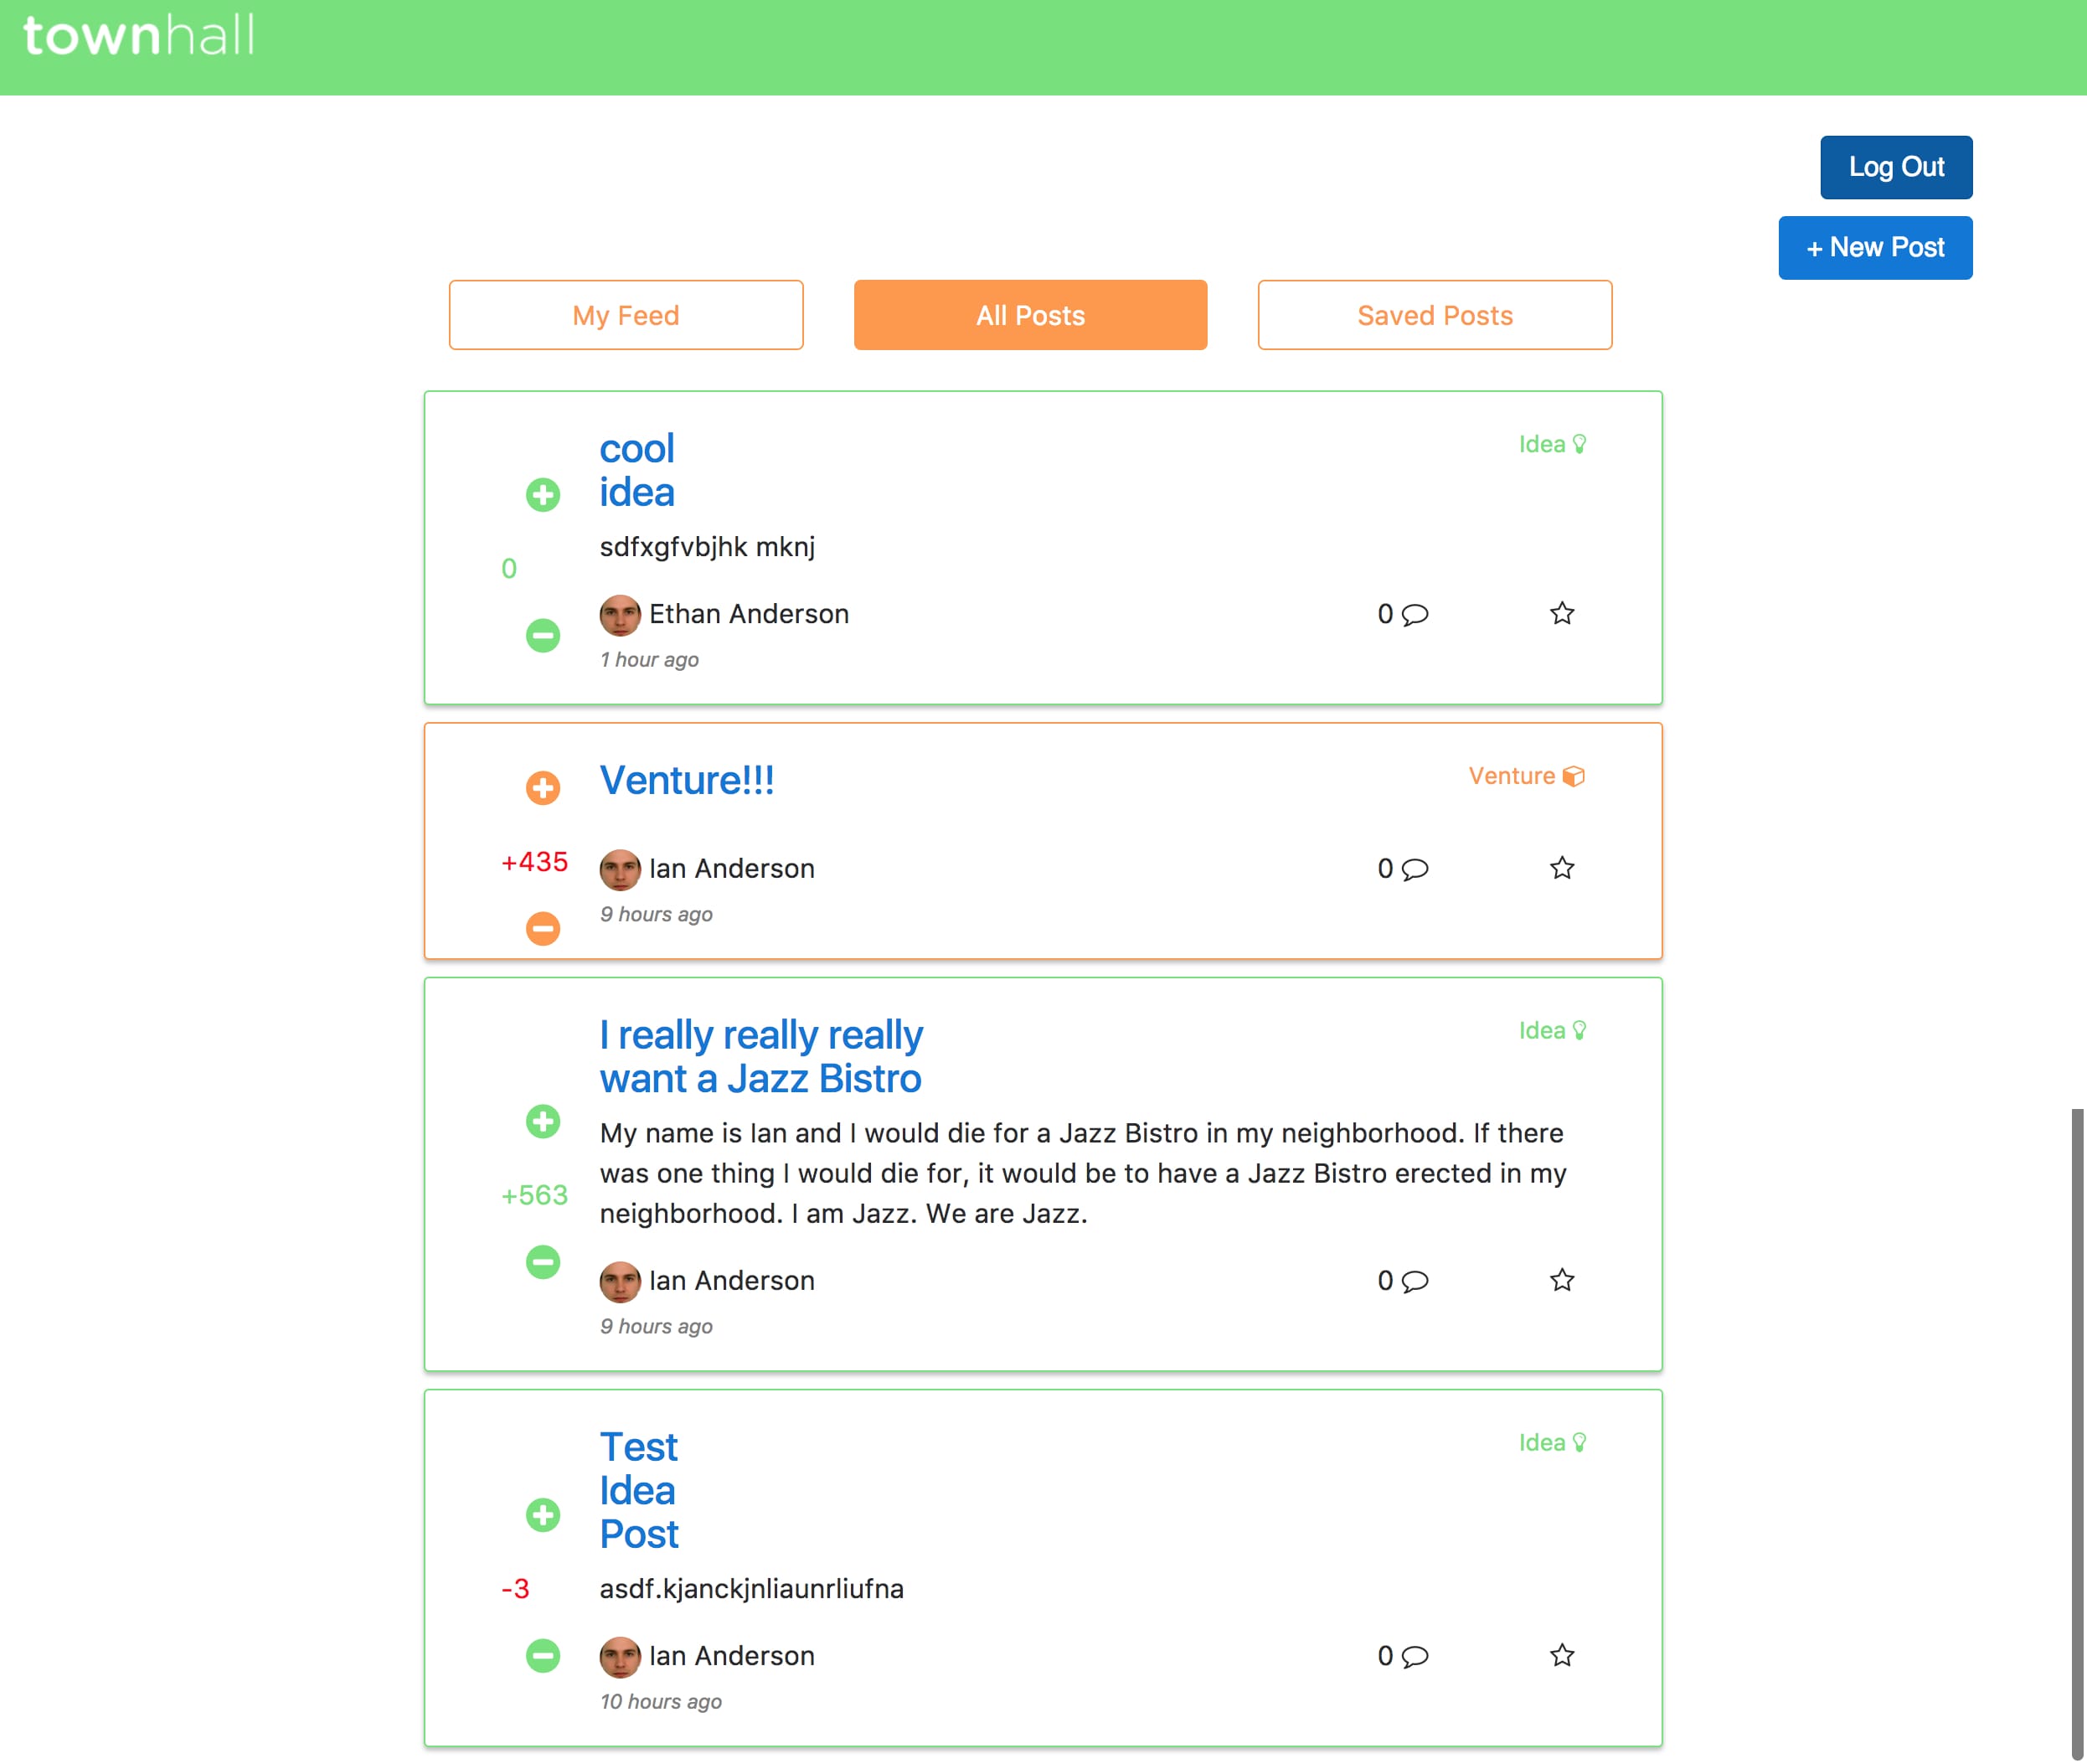Star the 'cool idea' post to save it
Viewport: 2087px width, 1764px height.
click(1561, 613)
